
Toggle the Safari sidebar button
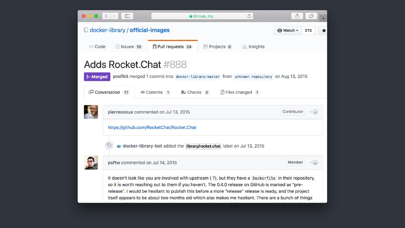127,16
